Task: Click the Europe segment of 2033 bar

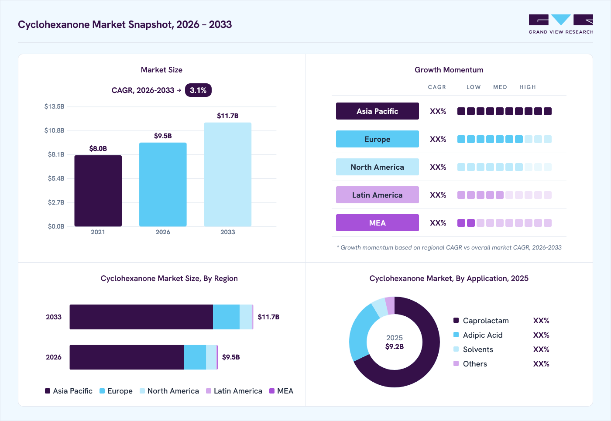Action: (226, 317)
